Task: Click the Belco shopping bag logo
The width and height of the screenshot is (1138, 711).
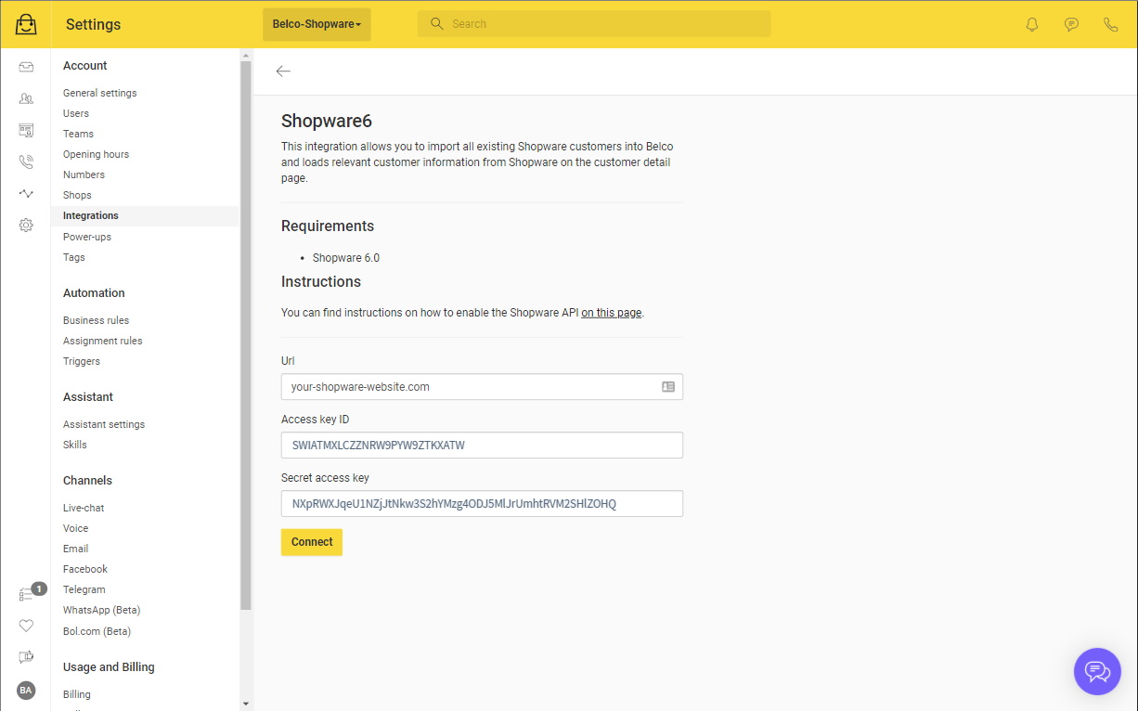Action: click(26, 24)
